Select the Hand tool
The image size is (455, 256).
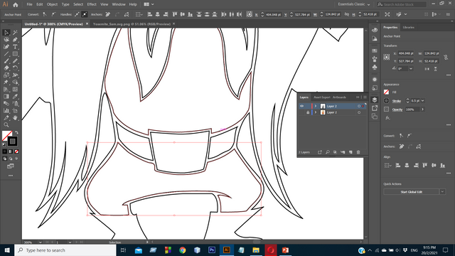click(x=15, y=117)
